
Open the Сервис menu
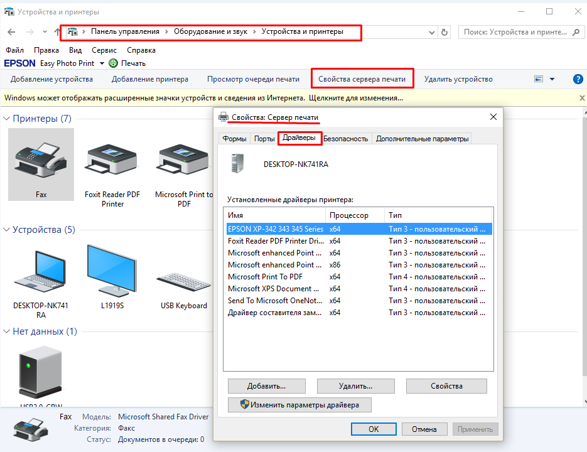(x=104, y=50)
